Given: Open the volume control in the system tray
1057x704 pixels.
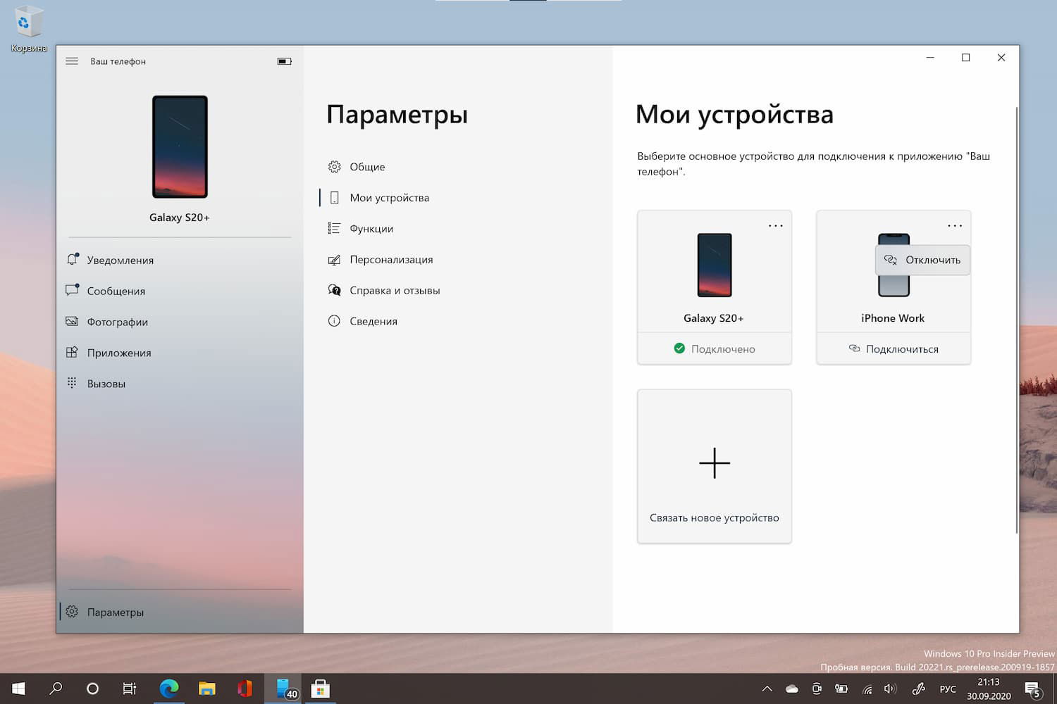Looking at the screenshot, I should pos(890,689).
